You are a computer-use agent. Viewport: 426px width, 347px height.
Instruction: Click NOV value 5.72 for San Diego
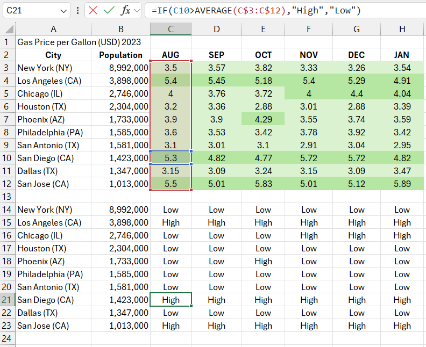[309, 158]
